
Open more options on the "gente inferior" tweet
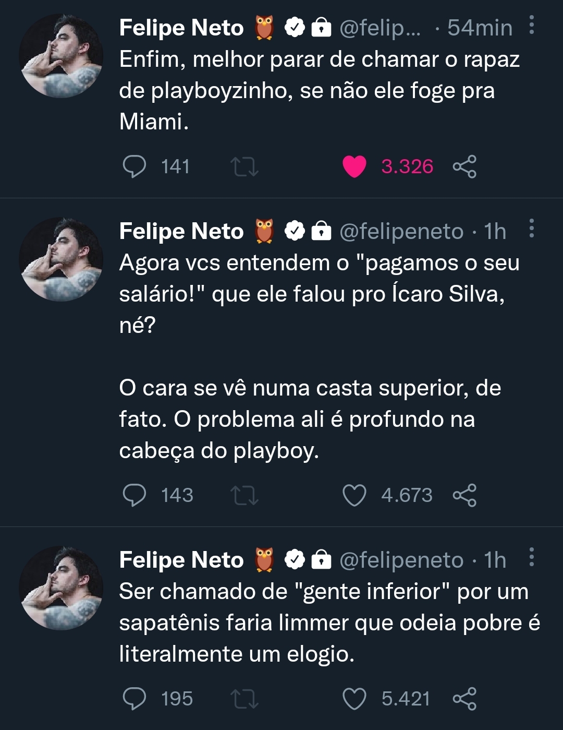tap(531, 557)
